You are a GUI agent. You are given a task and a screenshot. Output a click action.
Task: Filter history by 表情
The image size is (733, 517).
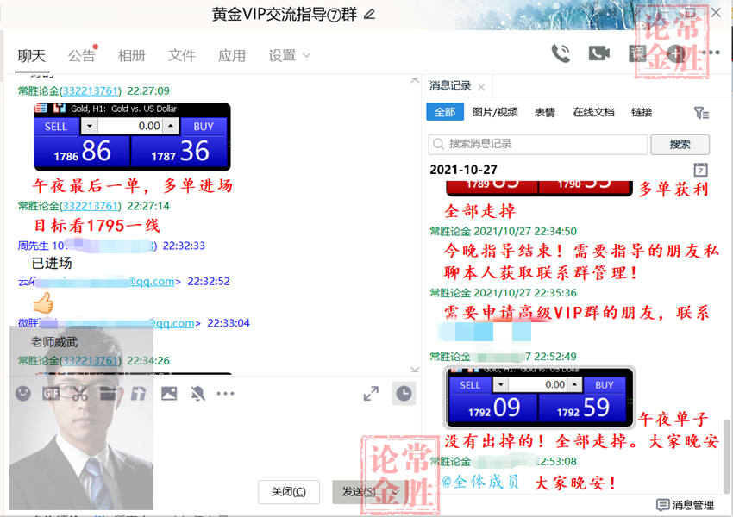[x=545, y=112]
